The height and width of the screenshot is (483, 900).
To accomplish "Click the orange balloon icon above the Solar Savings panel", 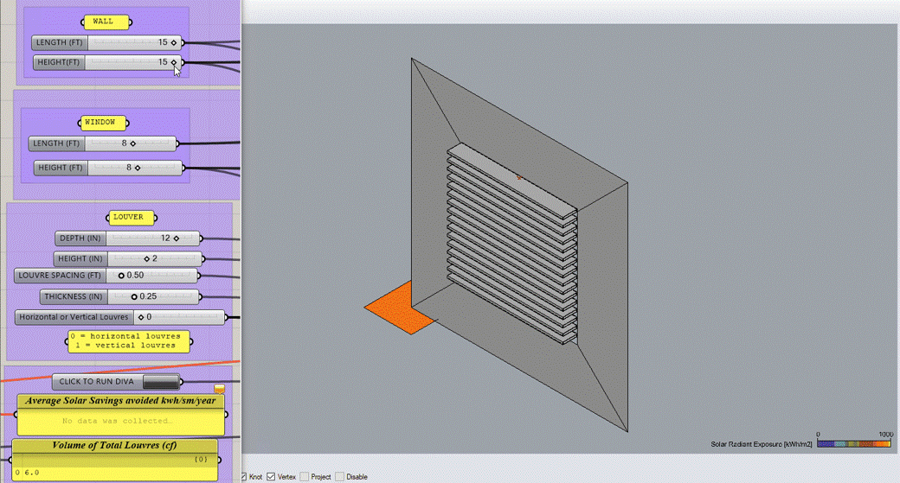I will click(219, 390).
